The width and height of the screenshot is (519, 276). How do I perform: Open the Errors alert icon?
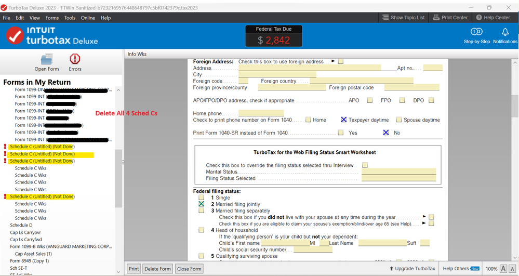tap(75, 59)
